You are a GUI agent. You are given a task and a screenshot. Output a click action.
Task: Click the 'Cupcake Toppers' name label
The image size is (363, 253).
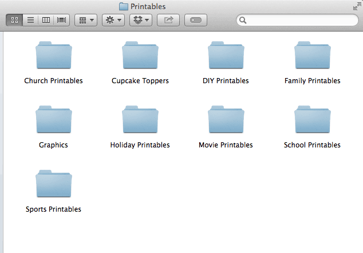click(140, 81)
